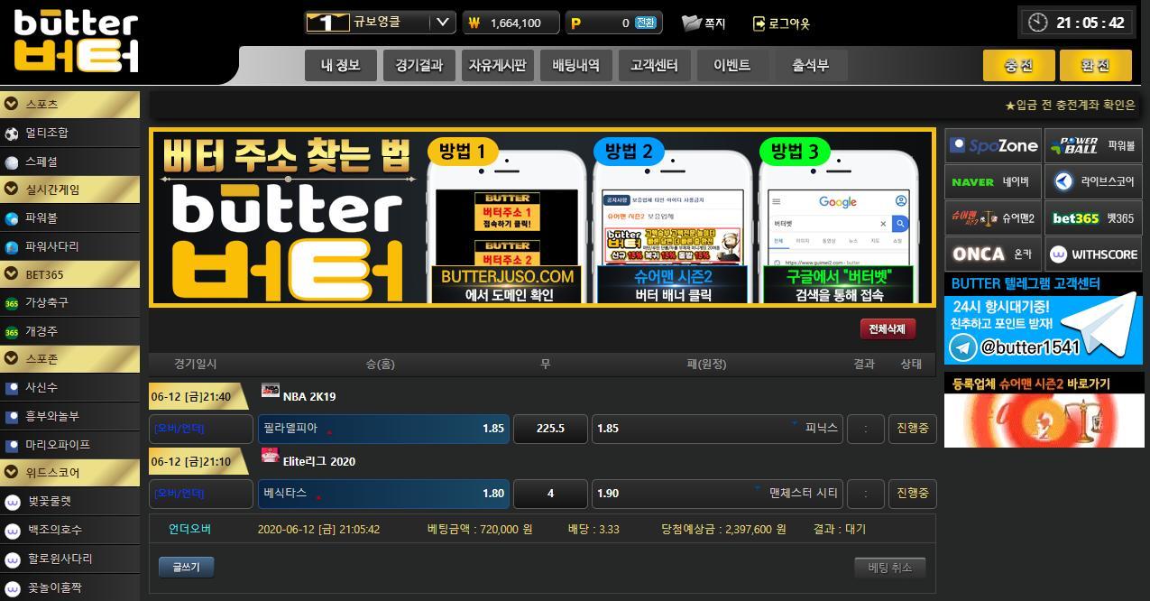Collapse the BET365 sidebar section
The height and width of the screenshot is (601, 1150).
point(12,274)
